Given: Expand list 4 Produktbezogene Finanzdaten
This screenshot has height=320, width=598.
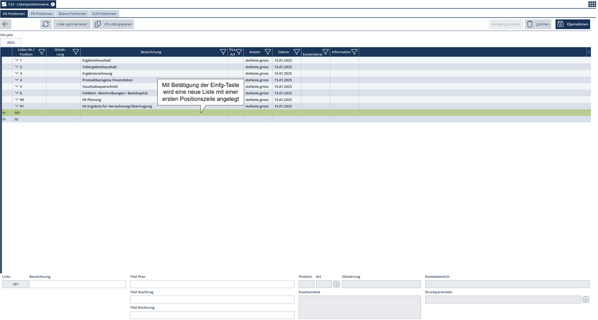Looking at the screenshot, I should [x=17, y=80].
